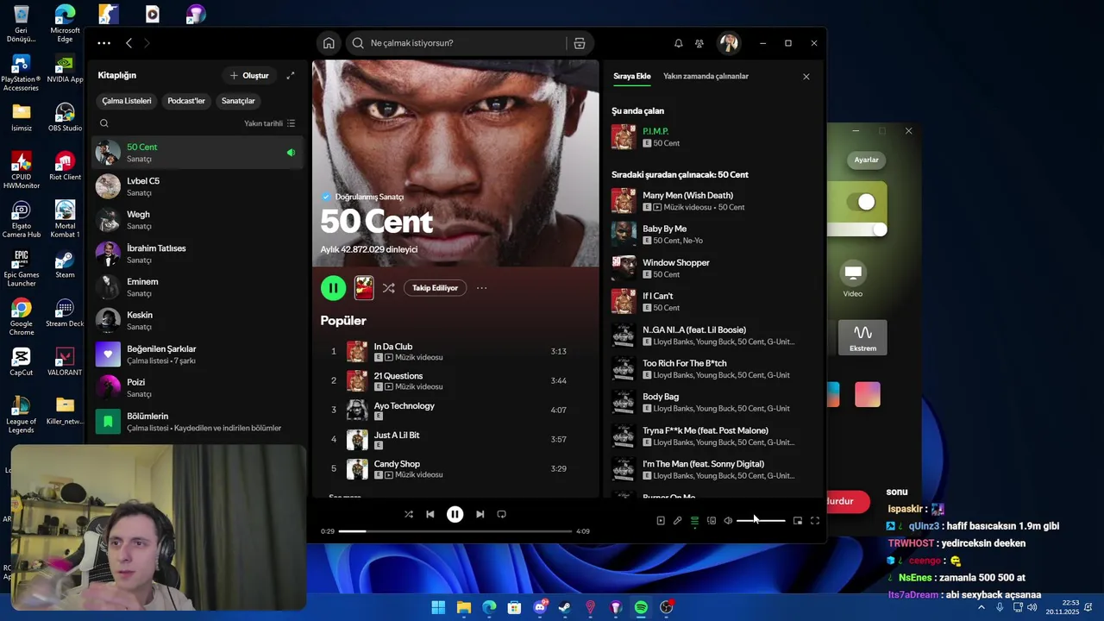Open the friend activity icon

[699, 43]
